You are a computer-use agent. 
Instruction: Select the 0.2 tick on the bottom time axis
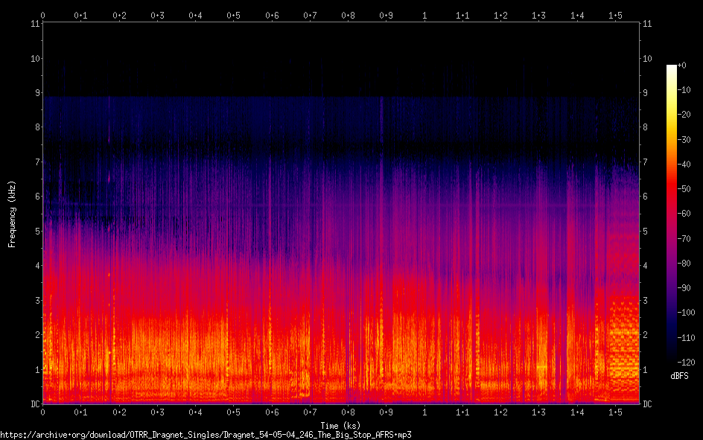[119, 412]
